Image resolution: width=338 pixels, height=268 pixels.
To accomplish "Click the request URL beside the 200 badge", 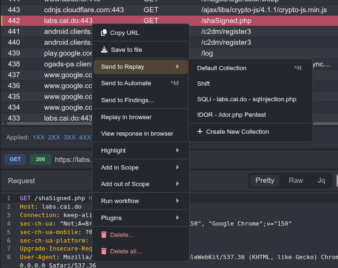I will [x=73, y=160].
